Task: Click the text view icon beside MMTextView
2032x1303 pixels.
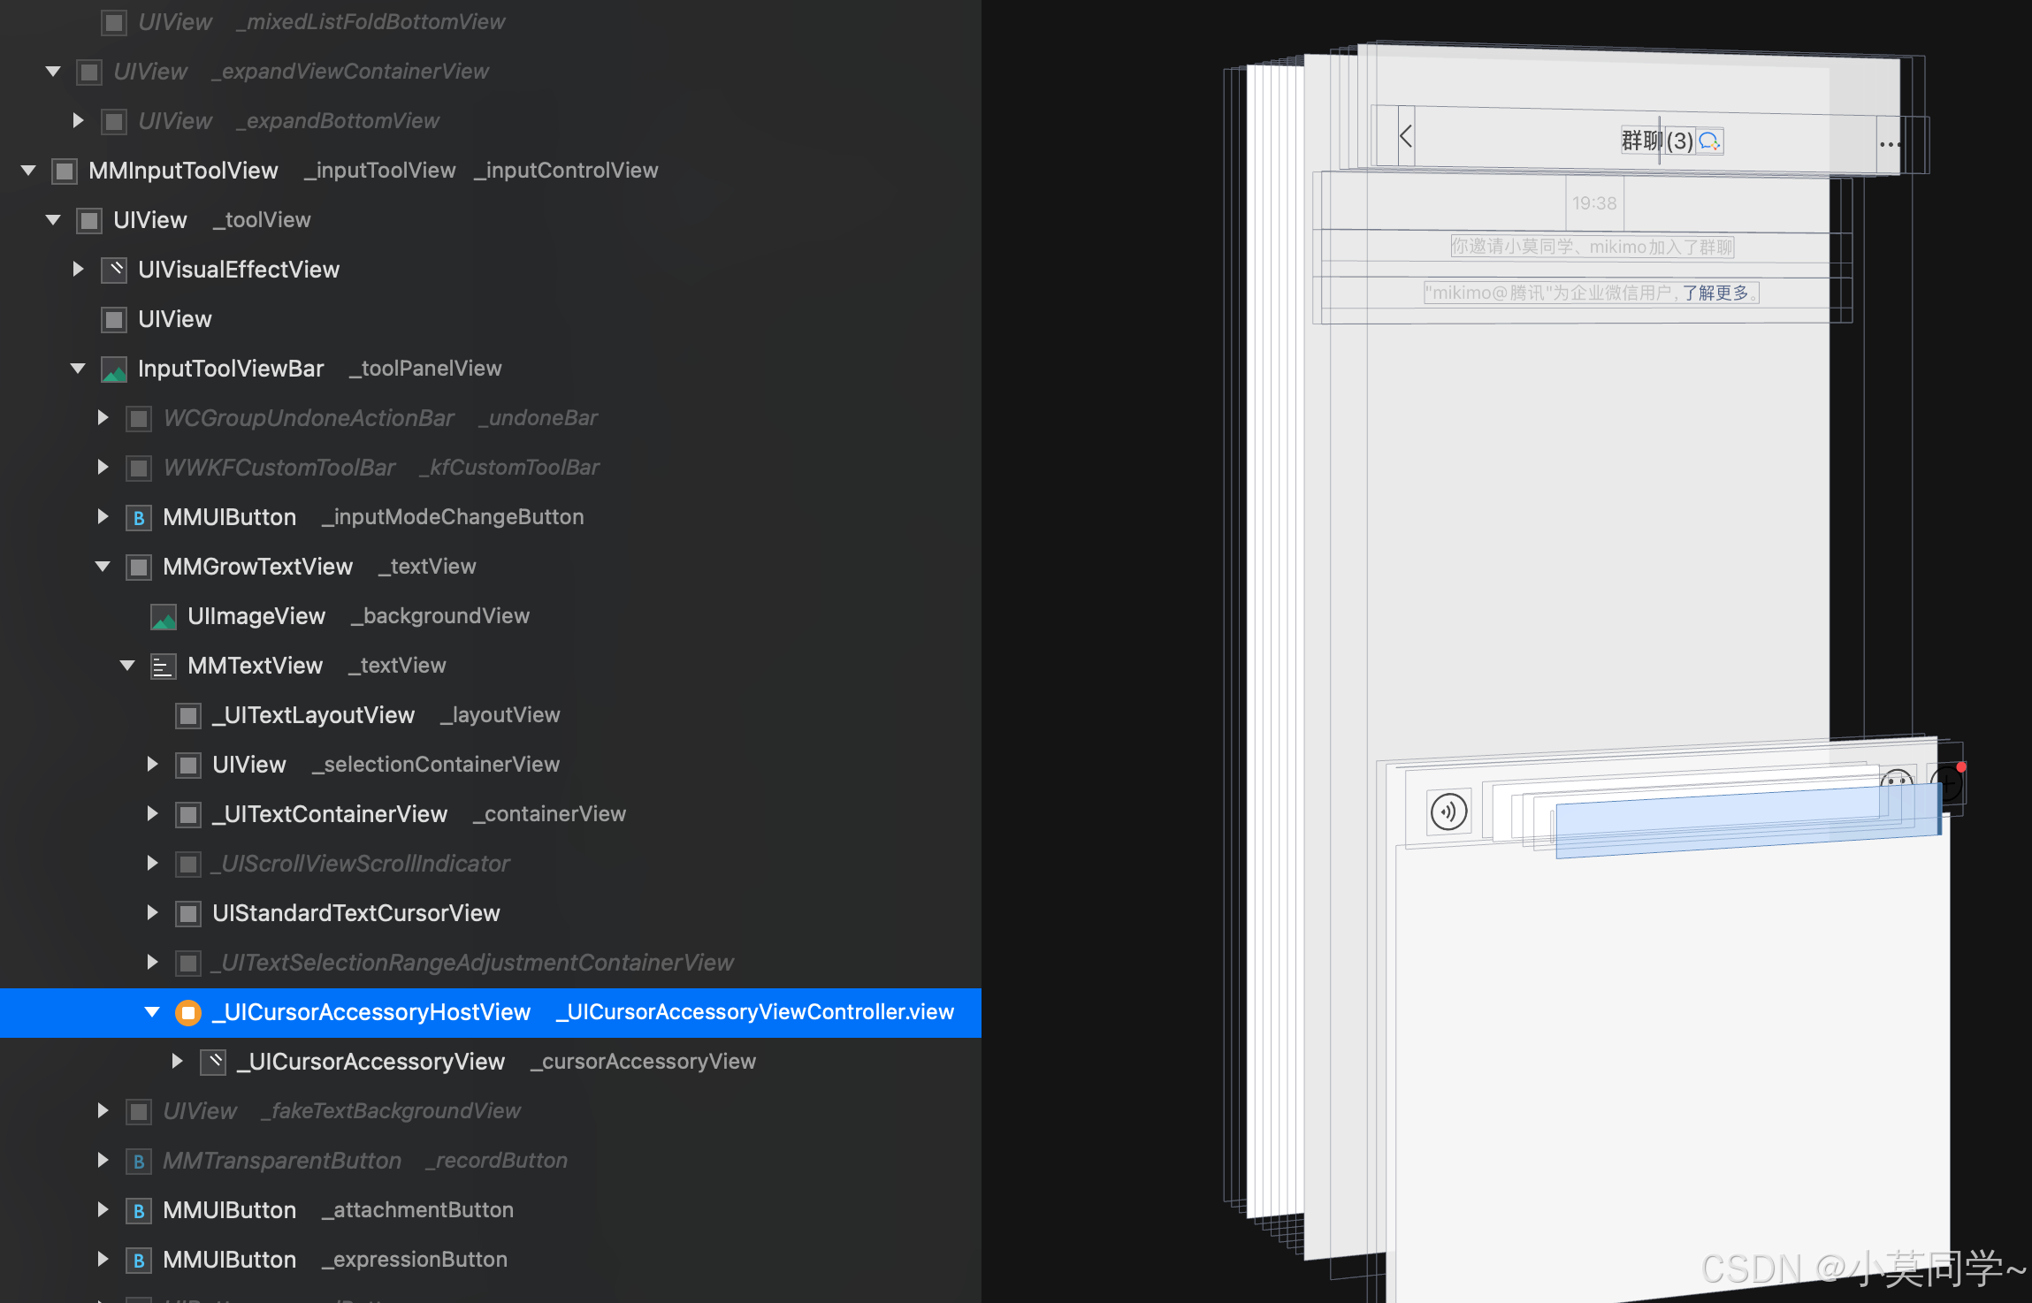Action: pyautogui.click(x=164, y=666)
